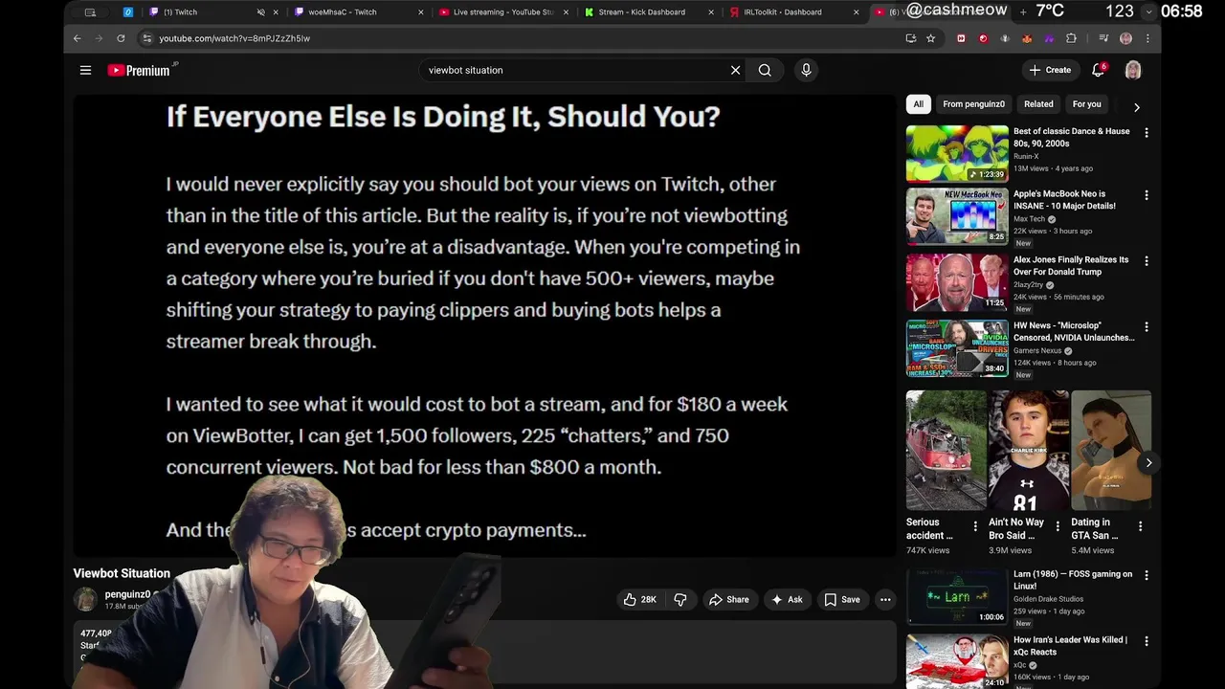
Task: Reload the YouTube page
Action: pyautogui.click(x=121, y=38)
